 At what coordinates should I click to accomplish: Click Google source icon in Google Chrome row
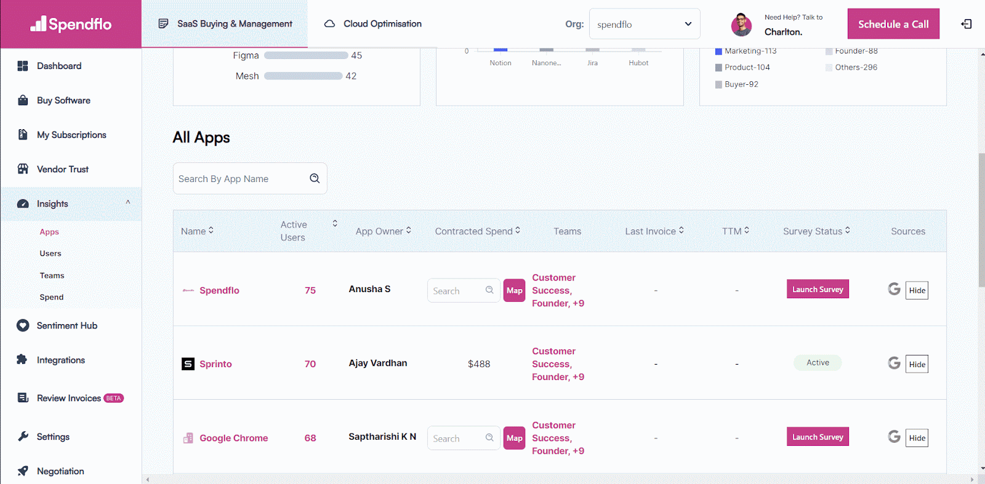pos(894,437)
